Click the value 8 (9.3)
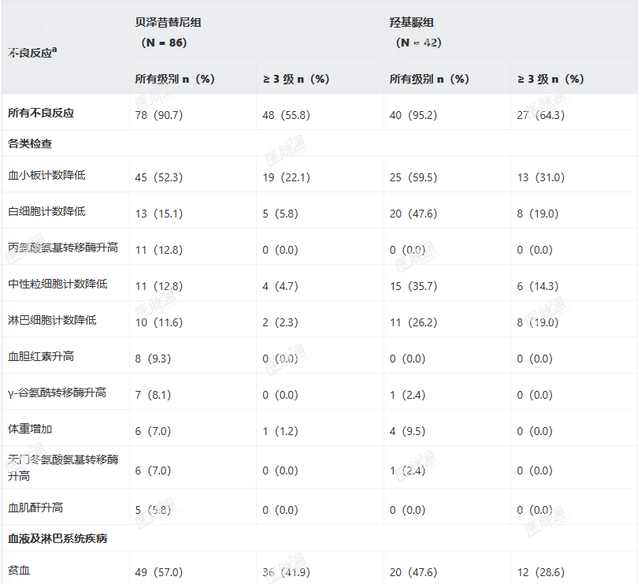This screenshot has height=584, width=641. 153,359
